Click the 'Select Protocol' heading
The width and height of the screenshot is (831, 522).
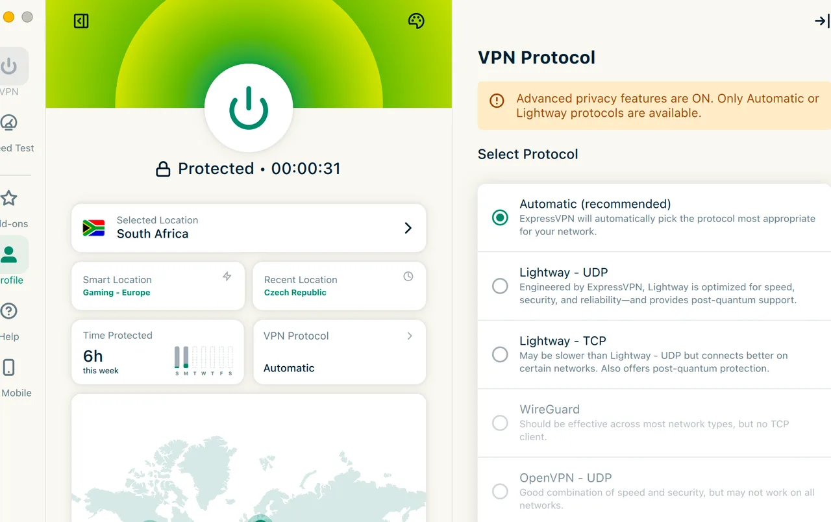528,155
